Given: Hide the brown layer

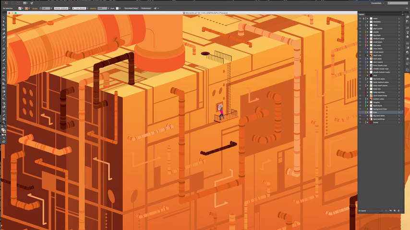Looking at the screenshot, I should click(x=360, y=122).
